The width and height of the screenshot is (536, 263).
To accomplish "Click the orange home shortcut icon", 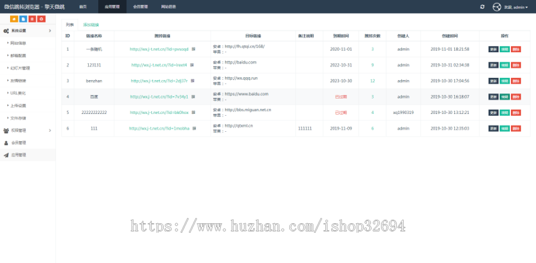I will point(14,19).
